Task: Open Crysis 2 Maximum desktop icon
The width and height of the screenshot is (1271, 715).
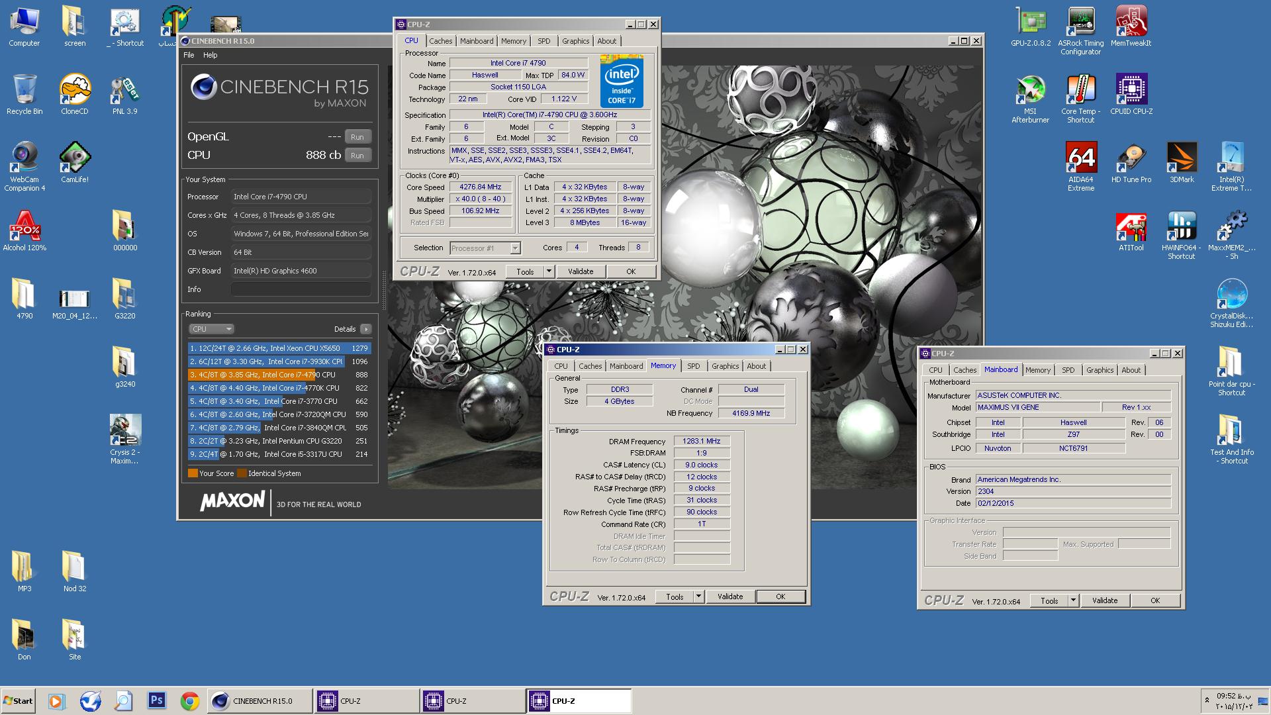Action: (125, 440)
